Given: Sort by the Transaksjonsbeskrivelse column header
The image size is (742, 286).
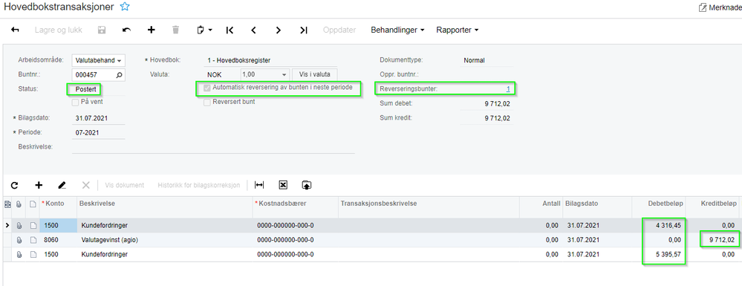Looking at the screenshot, I should (429, 204).
